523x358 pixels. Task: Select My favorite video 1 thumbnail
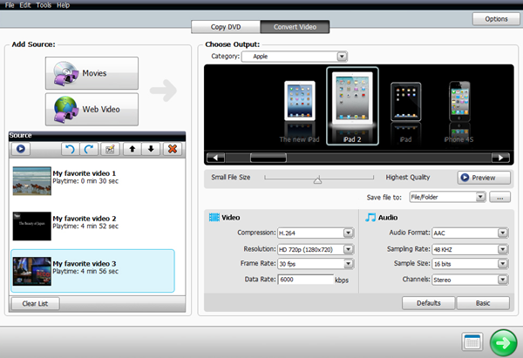[x=32, y=181]
